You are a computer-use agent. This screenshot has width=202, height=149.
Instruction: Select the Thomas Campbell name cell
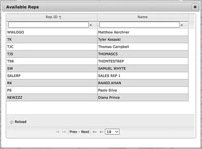143,47
